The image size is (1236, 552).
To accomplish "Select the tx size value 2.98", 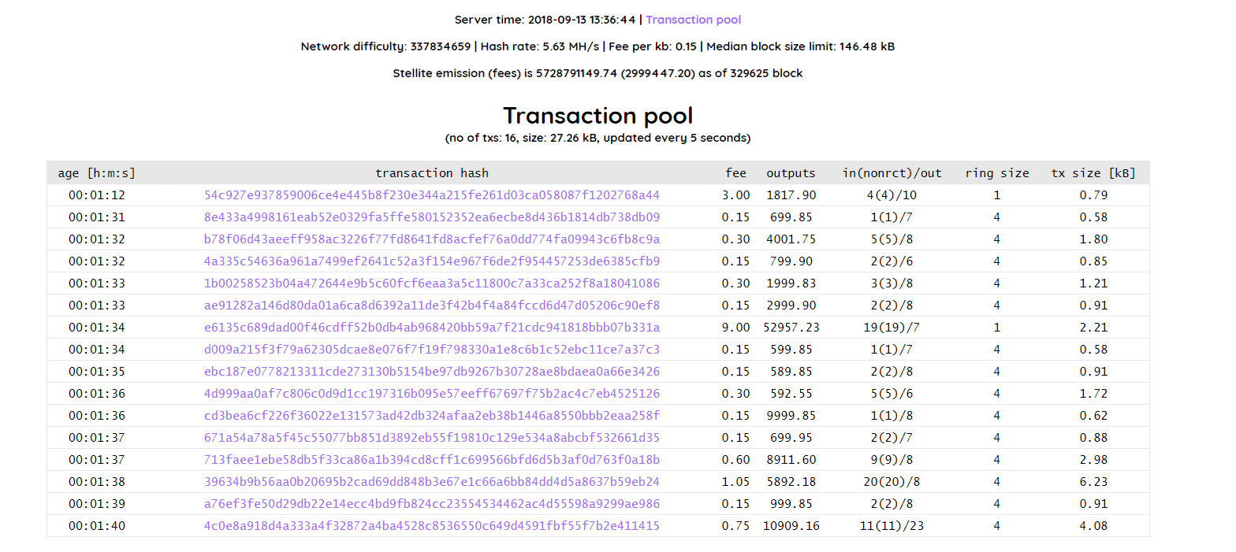I will click(1093, 460).
